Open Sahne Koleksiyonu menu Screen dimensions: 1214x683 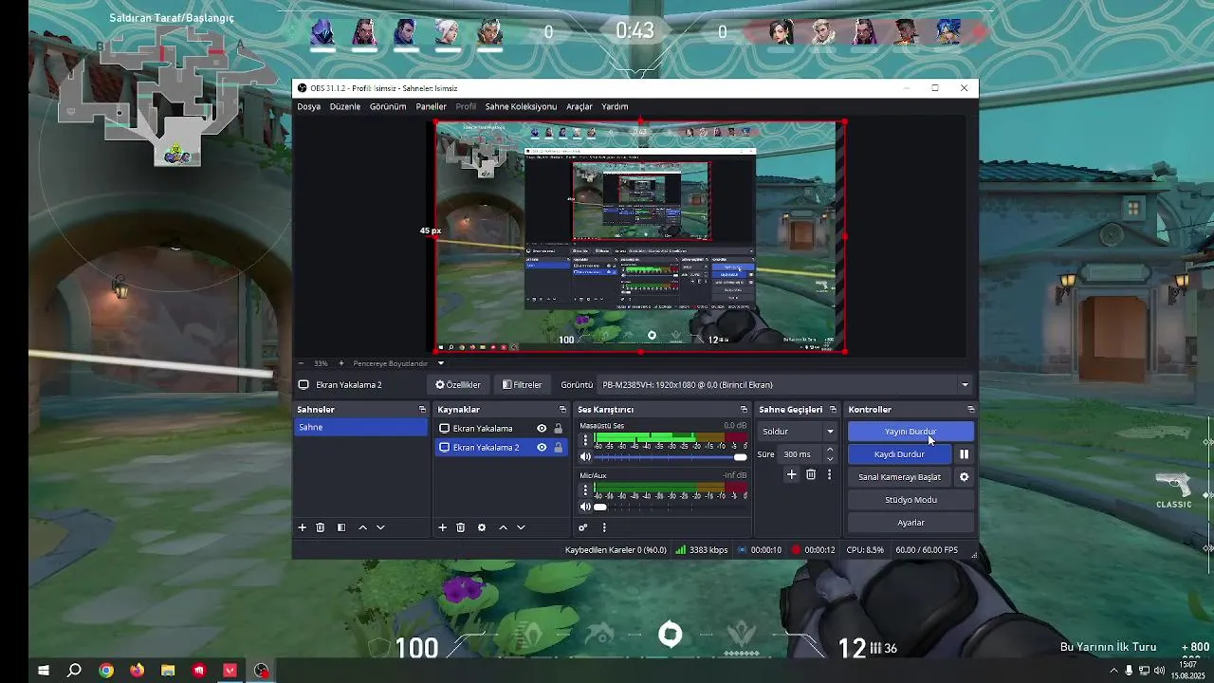coord(521,106)
